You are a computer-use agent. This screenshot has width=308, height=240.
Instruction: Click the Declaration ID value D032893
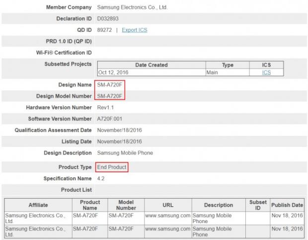tap(108, 19)
